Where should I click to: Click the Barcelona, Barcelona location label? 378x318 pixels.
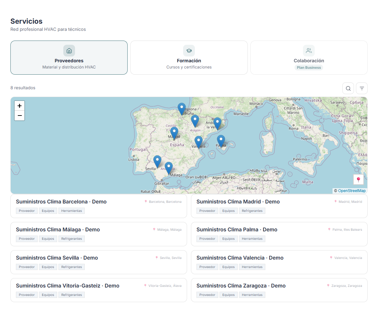[165, 202]
